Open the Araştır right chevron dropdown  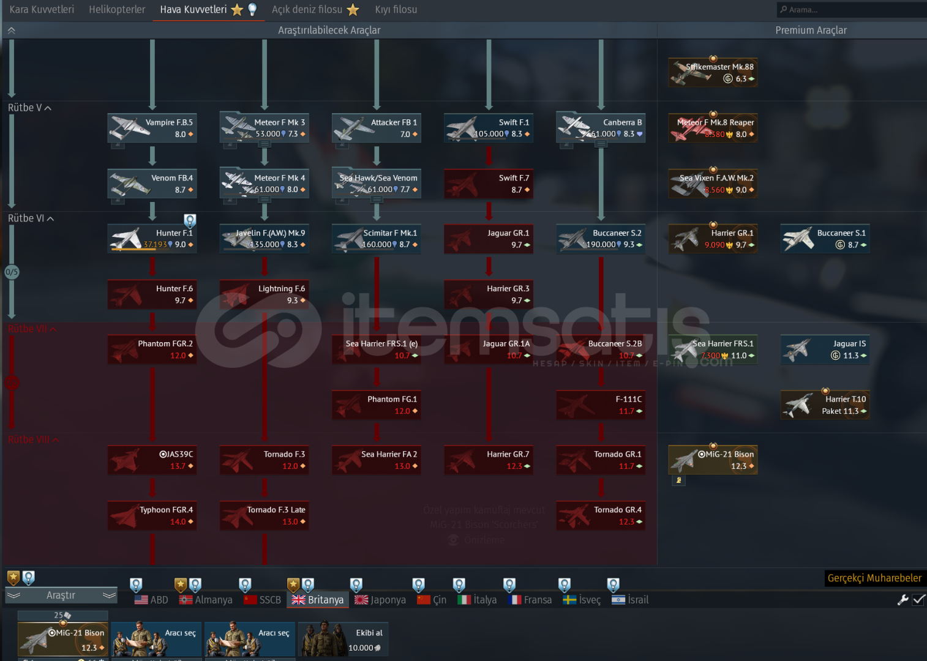[109, 596]
